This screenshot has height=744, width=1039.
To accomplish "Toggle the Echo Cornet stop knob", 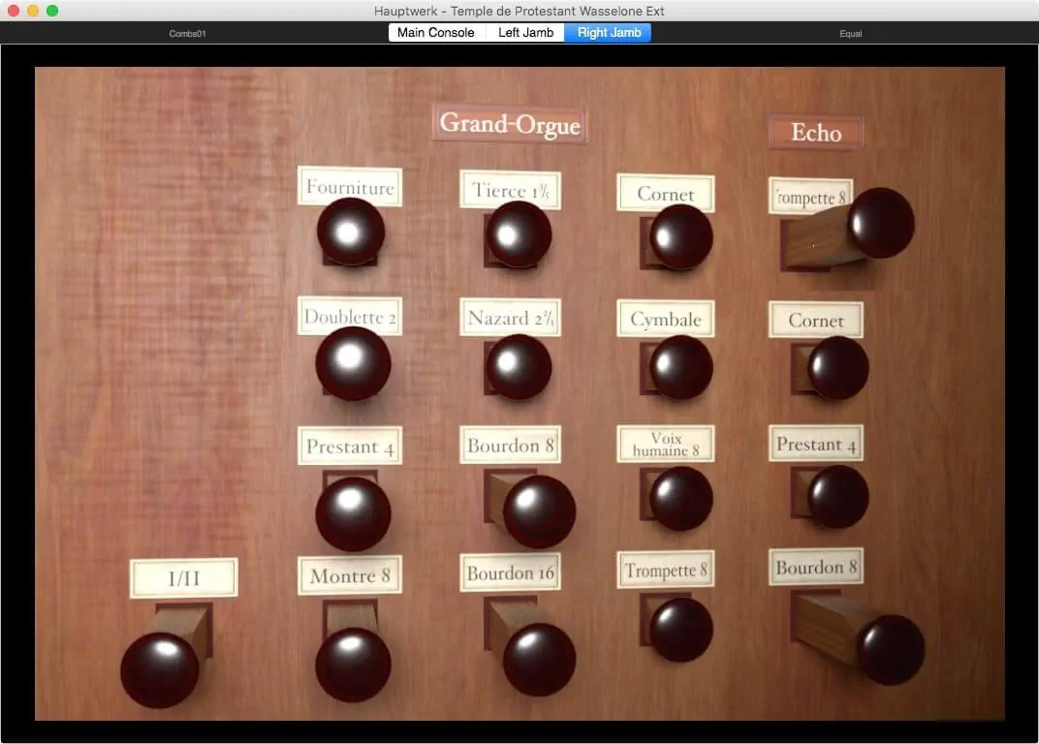I will tap(837, 368).
